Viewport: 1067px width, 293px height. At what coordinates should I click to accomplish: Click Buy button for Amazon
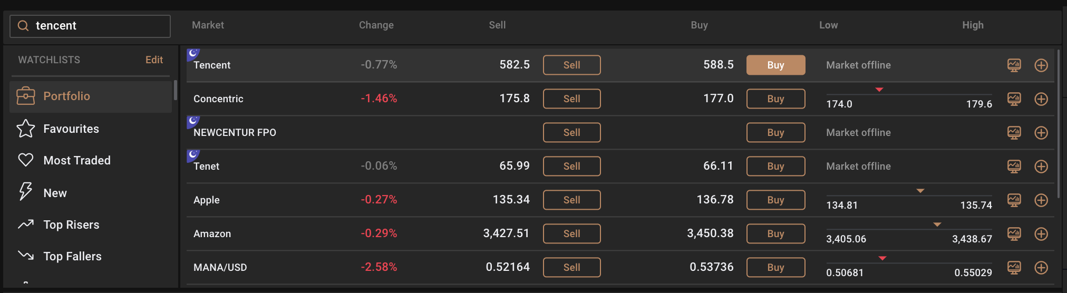click(775, 233)
